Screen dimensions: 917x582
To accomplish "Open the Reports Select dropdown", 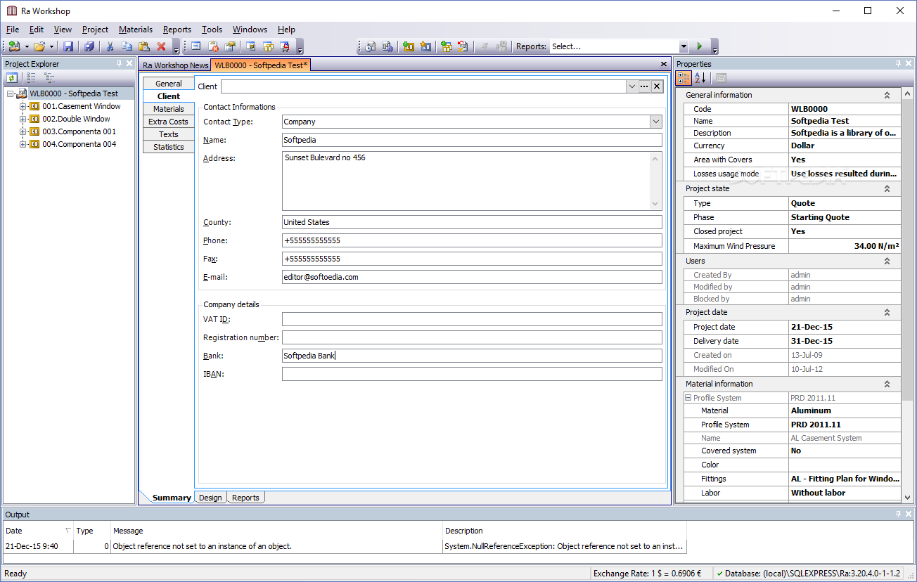I will 684,46.
